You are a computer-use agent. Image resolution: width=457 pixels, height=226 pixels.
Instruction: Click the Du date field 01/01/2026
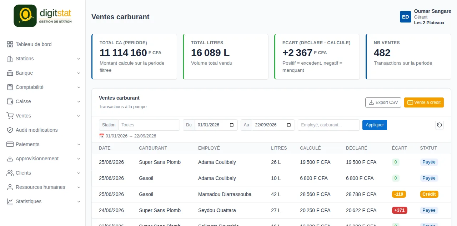(216, 125)
